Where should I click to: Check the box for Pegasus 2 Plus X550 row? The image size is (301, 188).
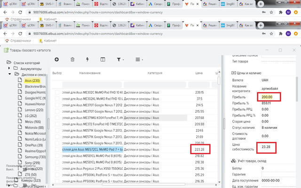pyautogui.click(x=57, y=168)
